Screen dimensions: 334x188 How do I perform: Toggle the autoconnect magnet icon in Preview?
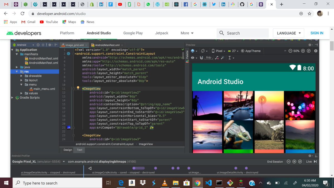point(202,58)
